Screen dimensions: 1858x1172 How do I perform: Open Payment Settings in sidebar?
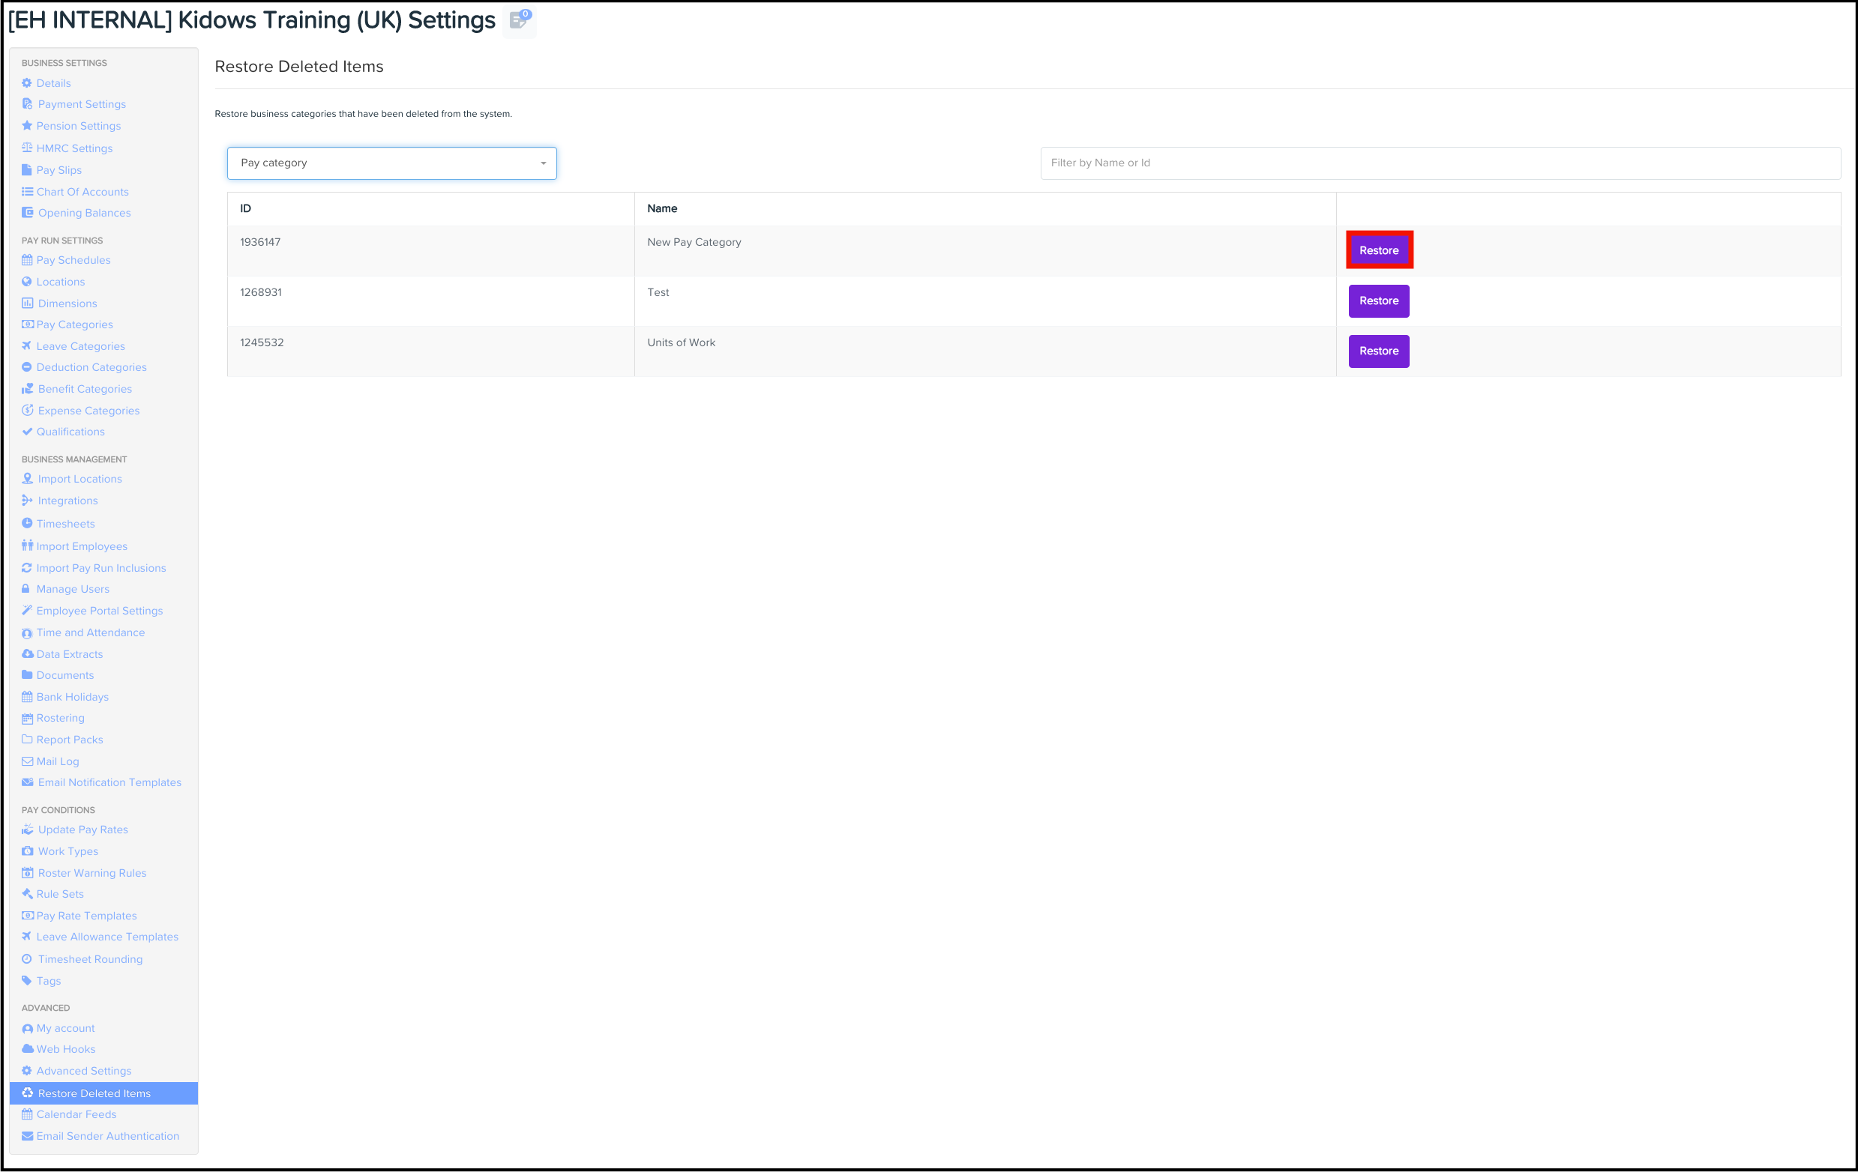[x=82, y=104]
